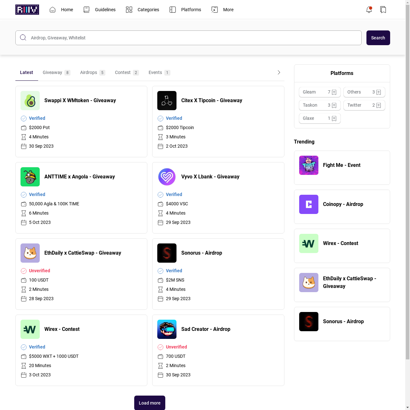Open Guidelines page
Viewport: 410px width, 410px height.
pos(99,10)
